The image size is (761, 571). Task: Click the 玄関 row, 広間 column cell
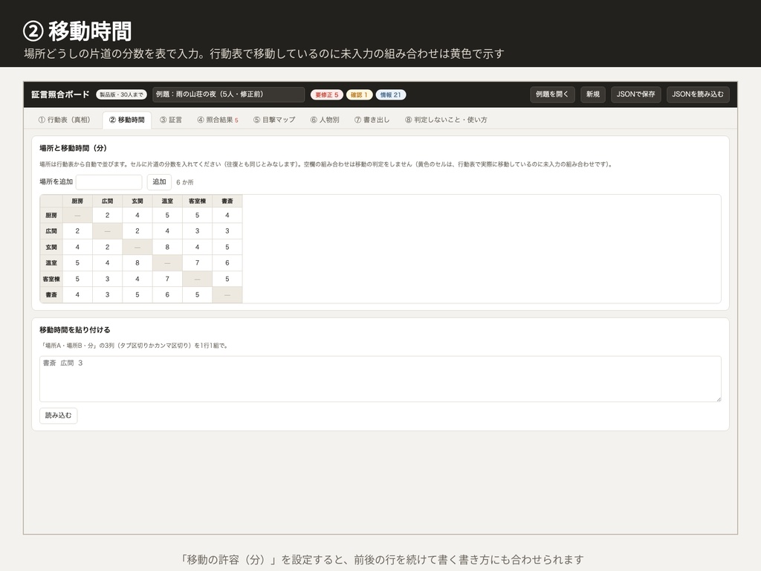pyautogui.click(x=107, y=247)
